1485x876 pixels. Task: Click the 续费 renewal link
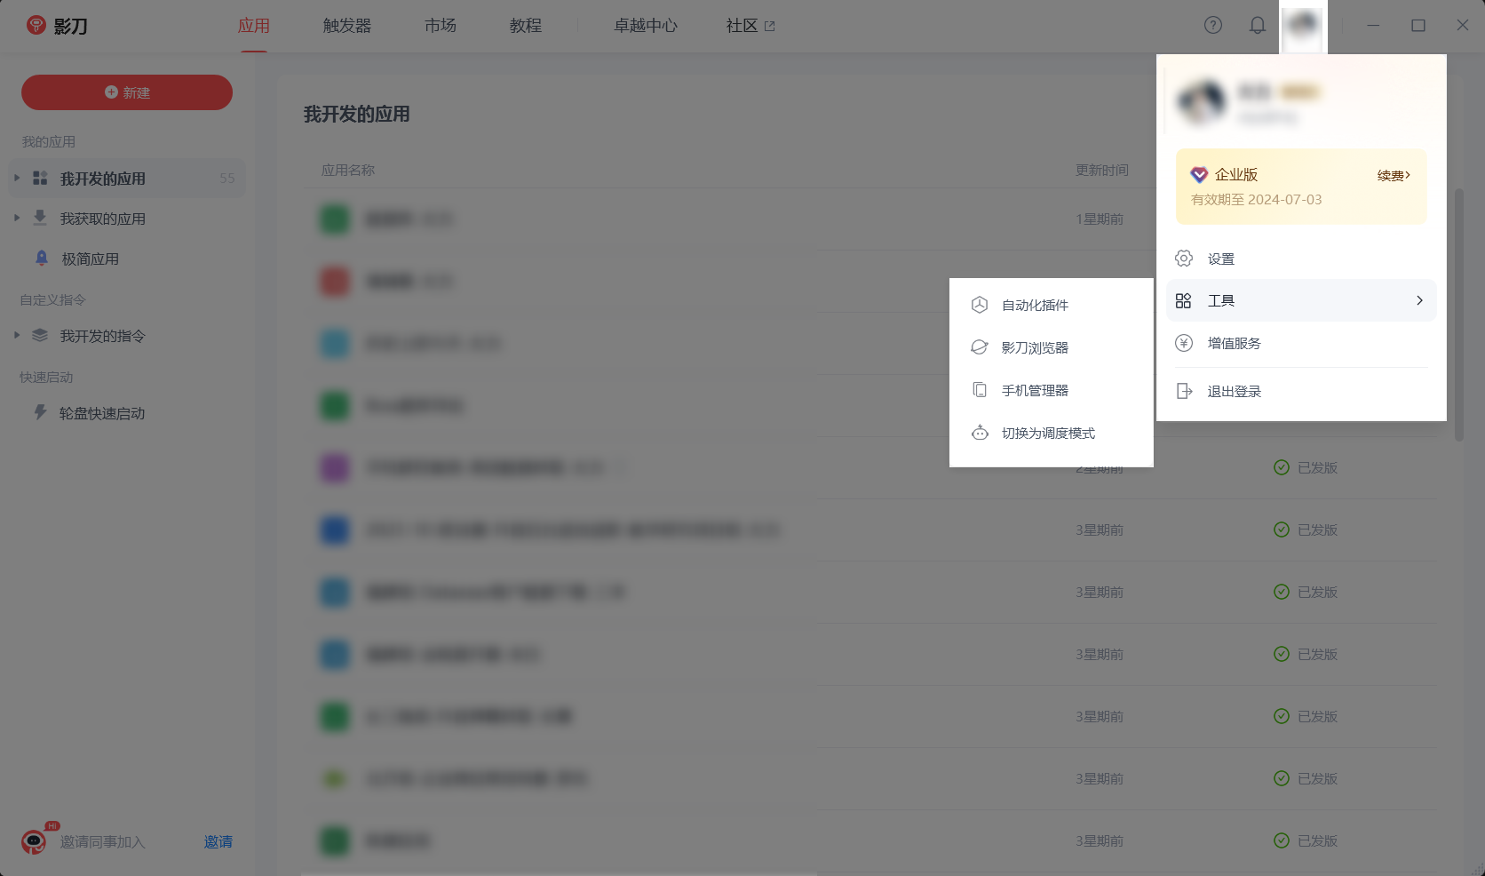(x=1392, y=174)
